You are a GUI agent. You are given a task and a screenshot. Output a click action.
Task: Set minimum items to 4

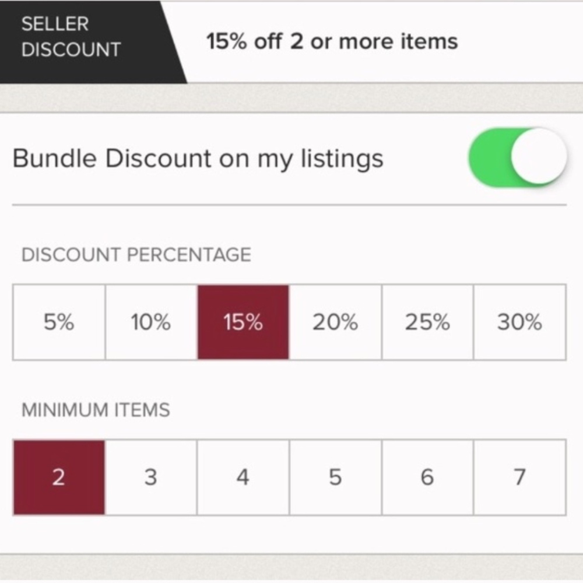click(243, 477)
